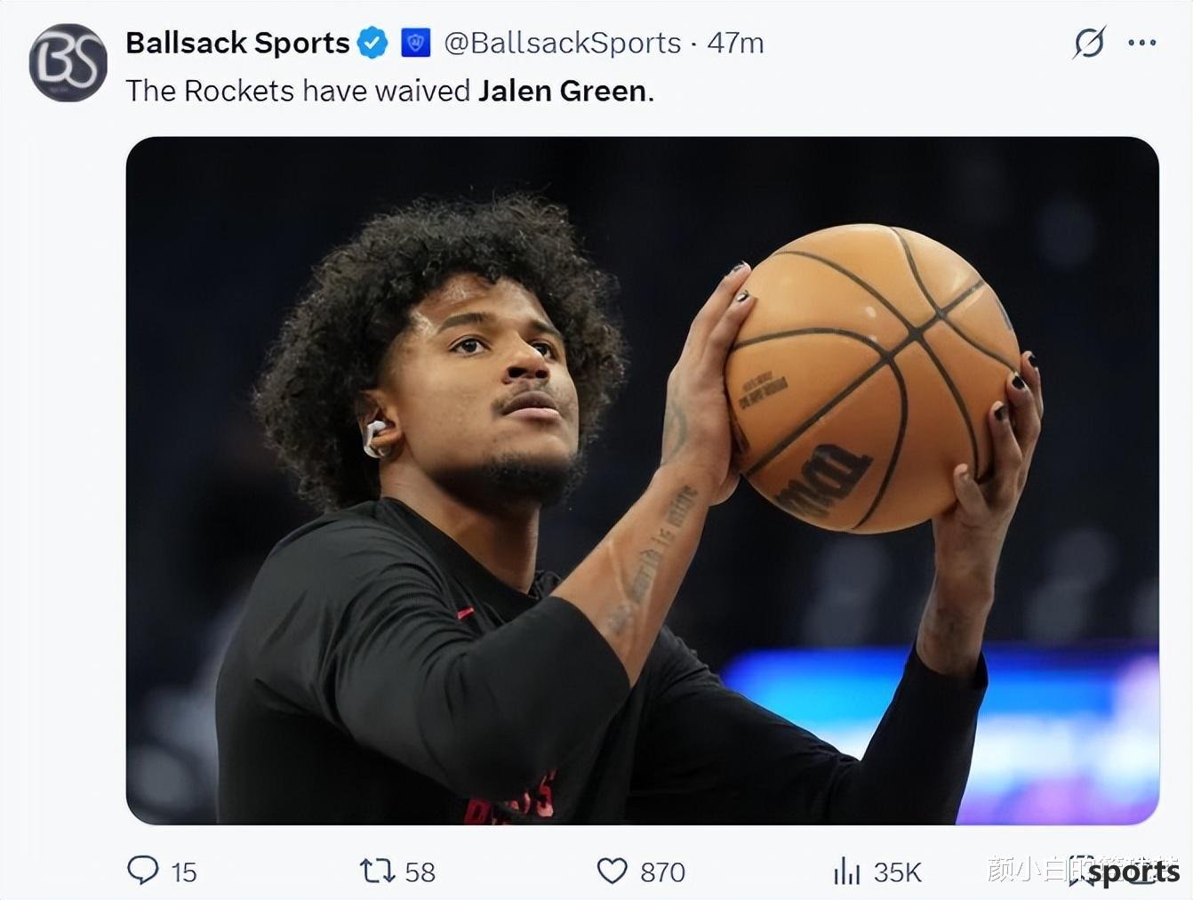Click the reply count 15

click(x=184, y=872)
